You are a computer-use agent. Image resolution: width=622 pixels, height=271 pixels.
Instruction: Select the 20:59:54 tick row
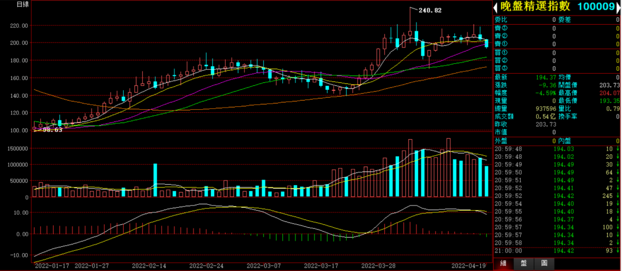pyautogui.click(x=557, y=204)
